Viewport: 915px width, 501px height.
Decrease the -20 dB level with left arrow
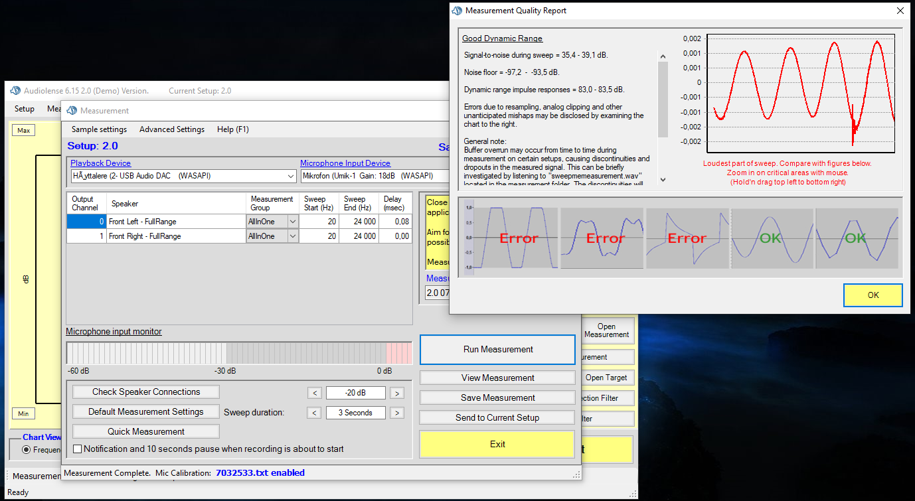click(x=315, y=393)
